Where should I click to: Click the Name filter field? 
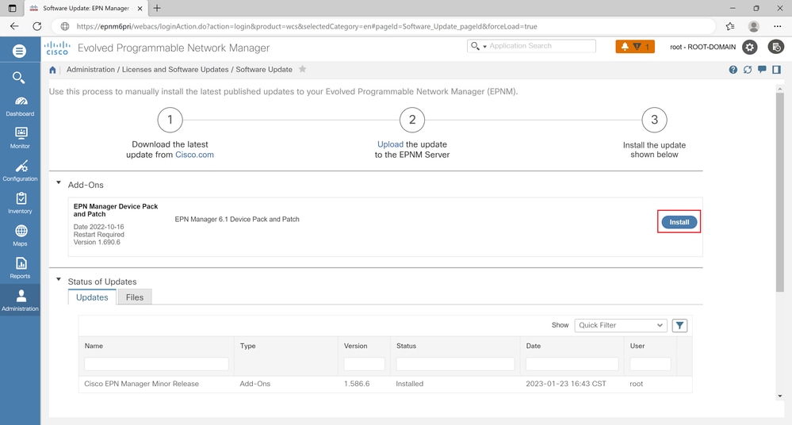[157, 364]
